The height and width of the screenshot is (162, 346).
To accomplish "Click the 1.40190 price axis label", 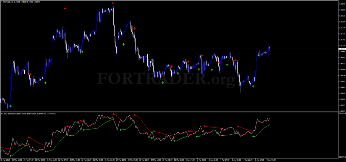I will pyautogui.click(x=342, y=75).
